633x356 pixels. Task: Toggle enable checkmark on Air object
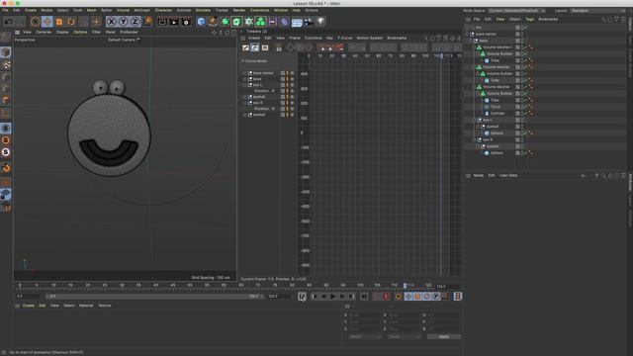(x=526, y=28)
